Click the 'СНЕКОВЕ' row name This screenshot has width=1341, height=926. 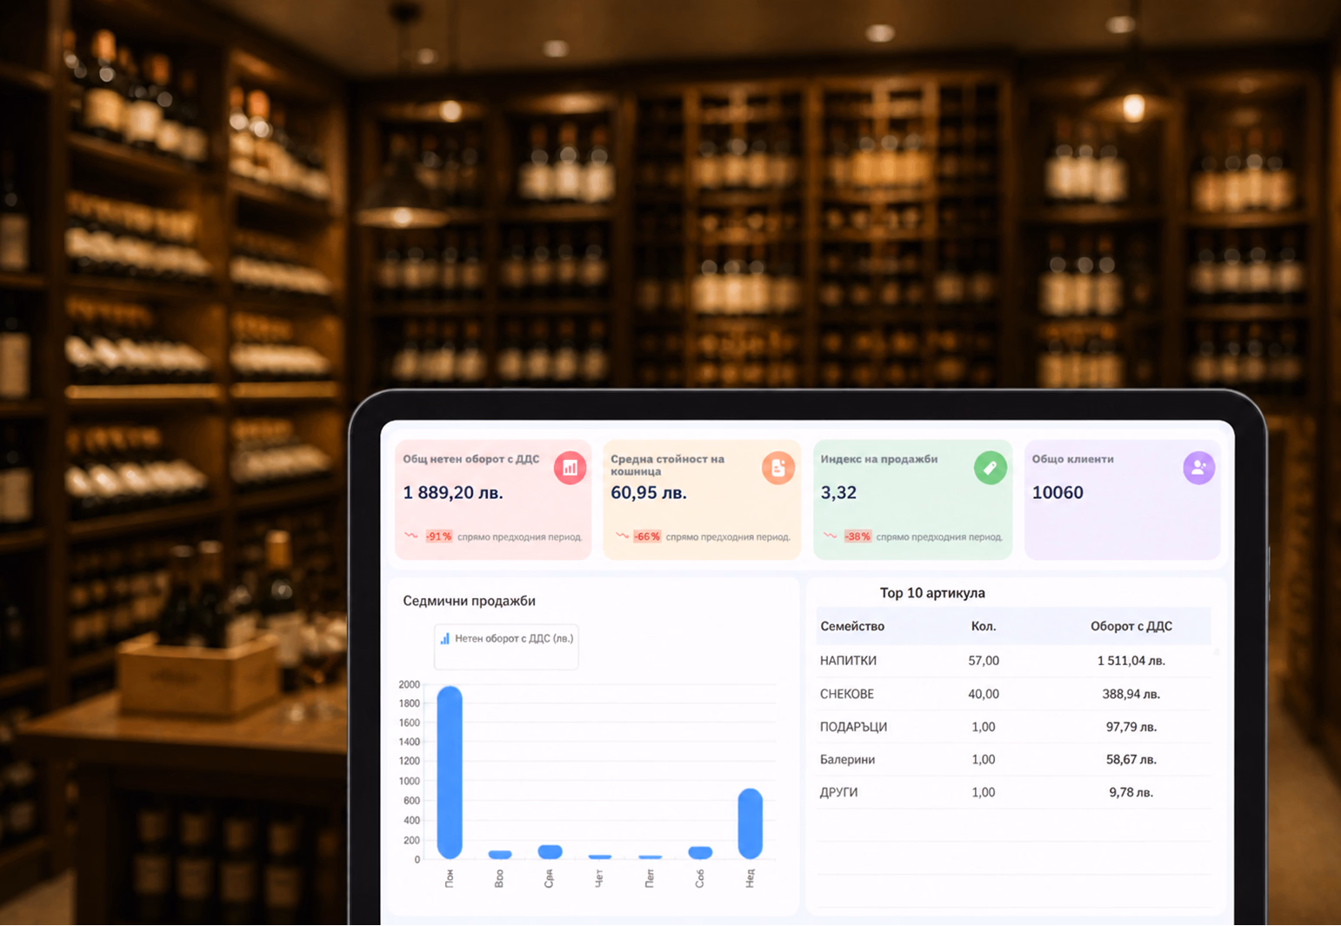click(x=847, y=694)
